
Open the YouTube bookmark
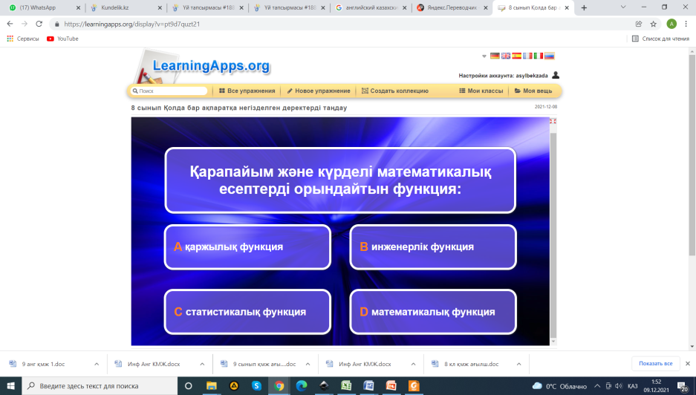tap(62, 39)
